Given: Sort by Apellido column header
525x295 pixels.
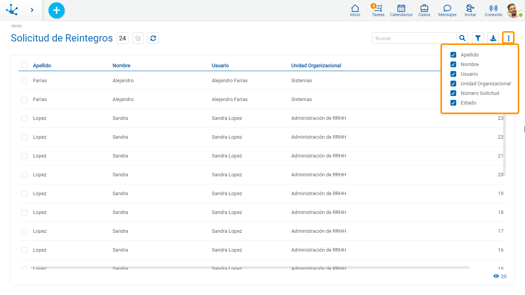Looking at the screenshot, I should pos(42,66).
